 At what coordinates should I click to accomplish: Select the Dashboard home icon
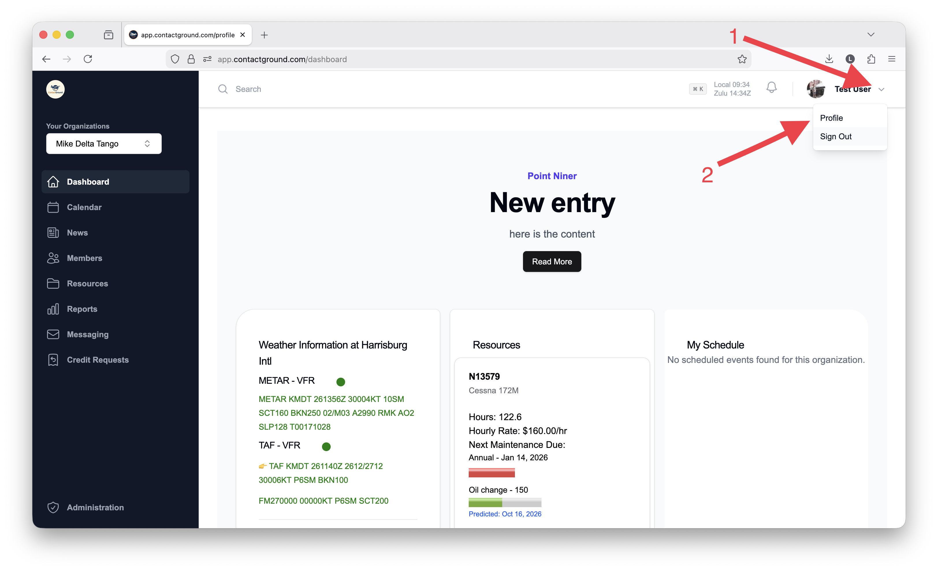(53, 182)
